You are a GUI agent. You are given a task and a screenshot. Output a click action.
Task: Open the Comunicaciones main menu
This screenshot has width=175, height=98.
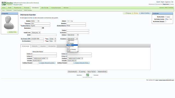point(56,8)
